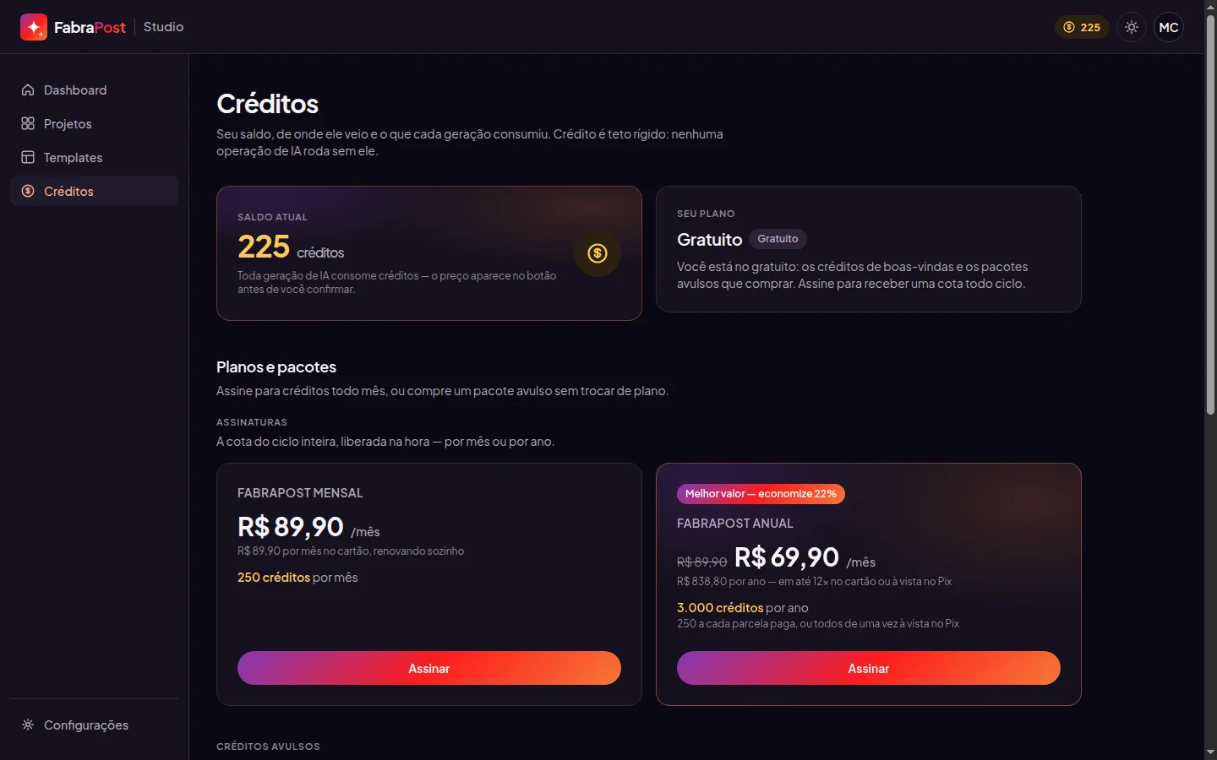Subscribe to FabraPost Anual plan
The width and height of the screenshot is (1217, 760).
[x=869, y=668]
